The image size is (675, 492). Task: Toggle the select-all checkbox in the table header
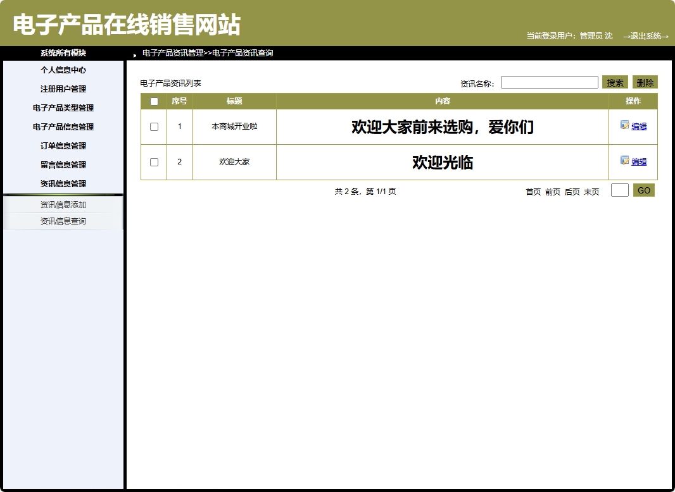(153, 101)
